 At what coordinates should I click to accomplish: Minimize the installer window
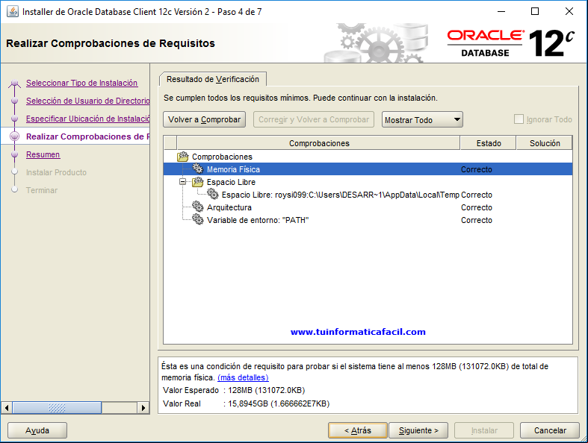[501, 12]
